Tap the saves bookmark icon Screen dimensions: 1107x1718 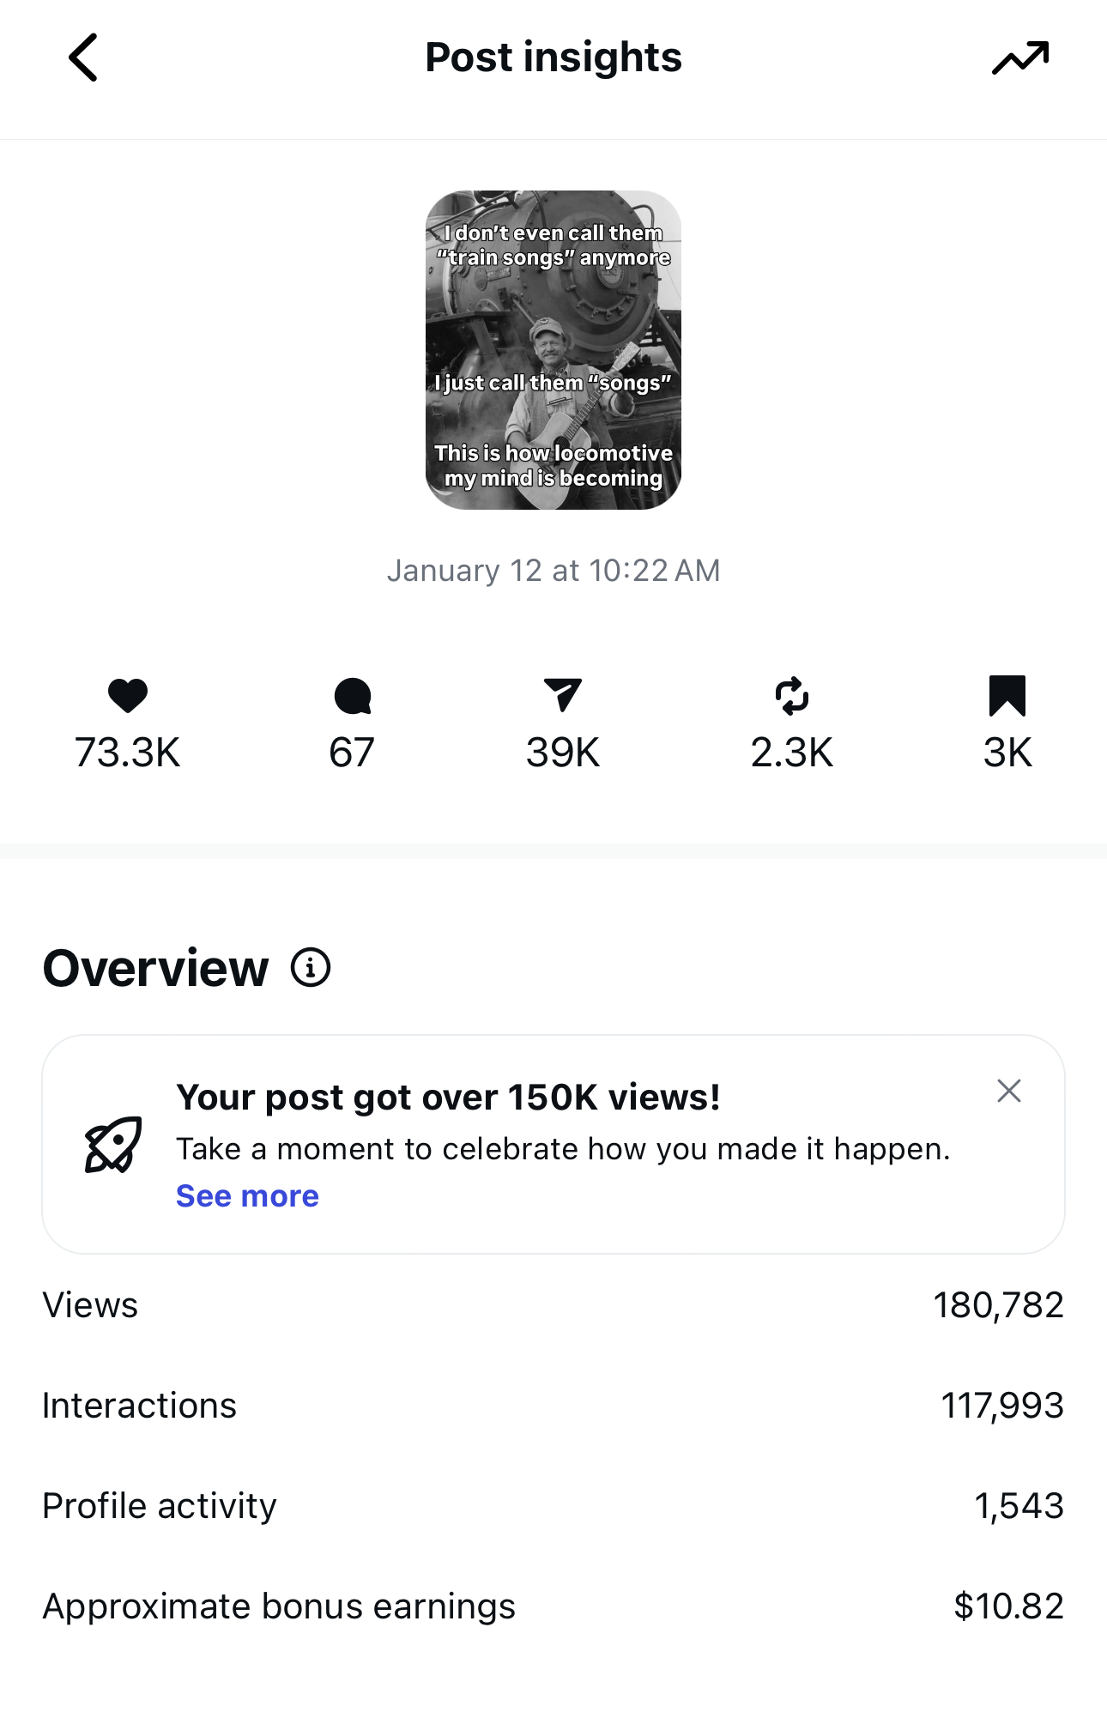pyautogui.click(x=1007, y=695)
